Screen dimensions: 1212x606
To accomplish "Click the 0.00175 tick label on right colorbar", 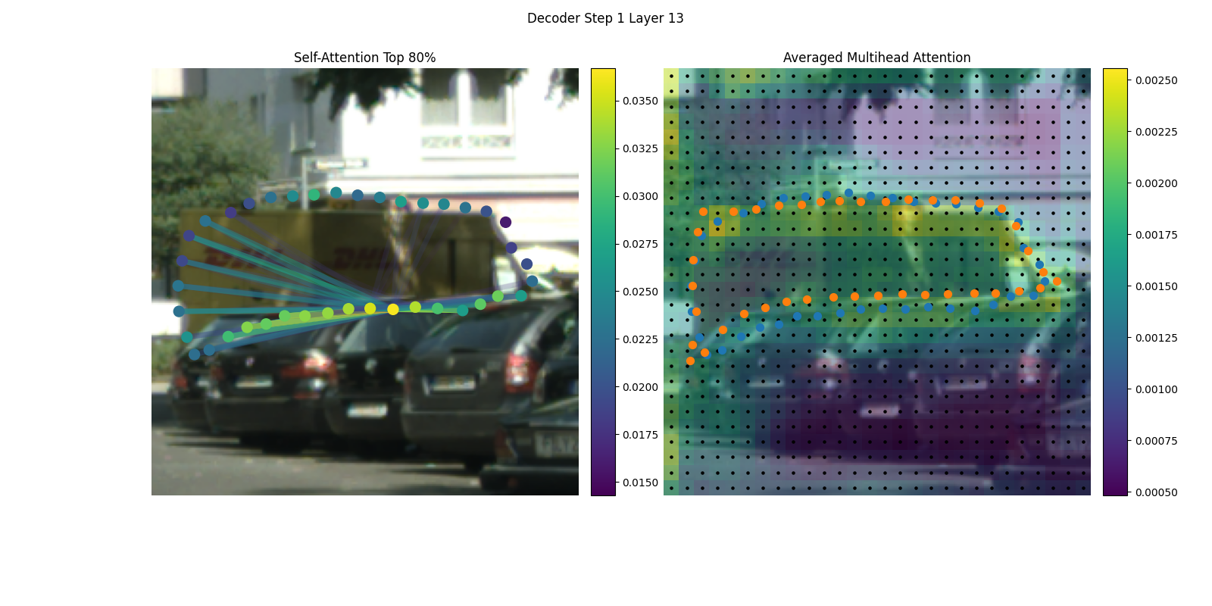I will pyautogui.click(x=1156, y=235).
